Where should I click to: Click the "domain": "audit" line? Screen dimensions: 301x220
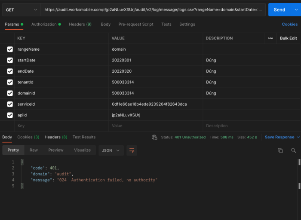tap(52, 174)
